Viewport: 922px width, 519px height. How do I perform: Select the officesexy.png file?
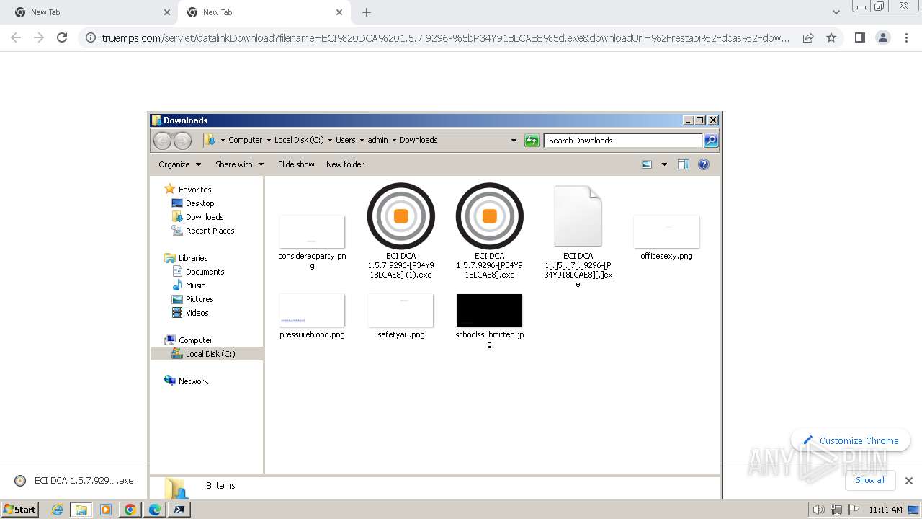[x=666, y=237]
